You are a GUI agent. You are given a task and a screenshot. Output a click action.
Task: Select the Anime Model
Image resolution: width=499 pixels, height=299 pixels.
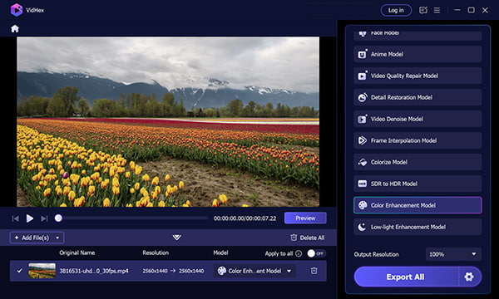point(417,54)
